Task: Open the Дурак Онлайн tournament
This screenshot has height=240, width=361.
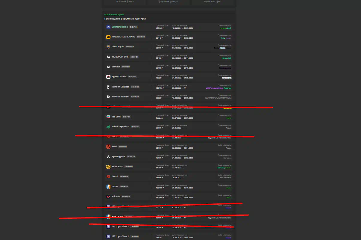Action: [119, 77]
